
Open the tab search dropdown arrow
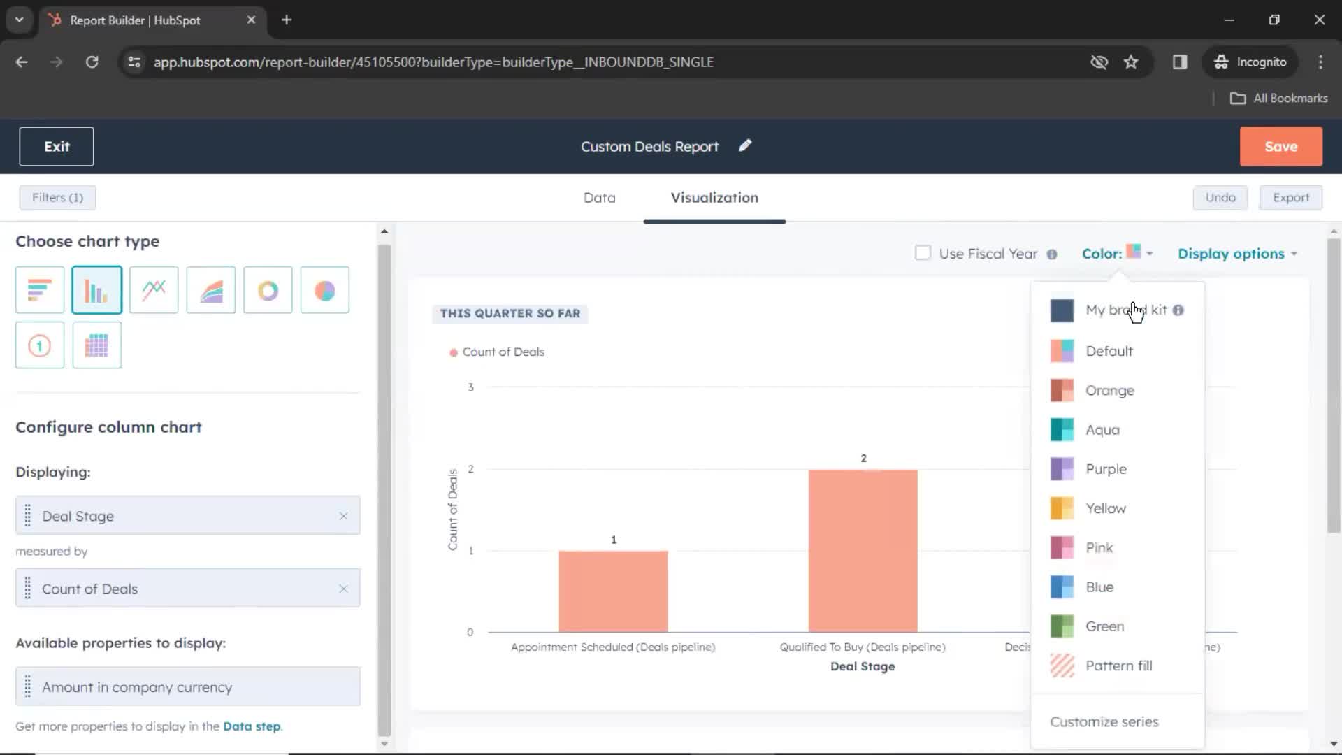click(19, 20)
